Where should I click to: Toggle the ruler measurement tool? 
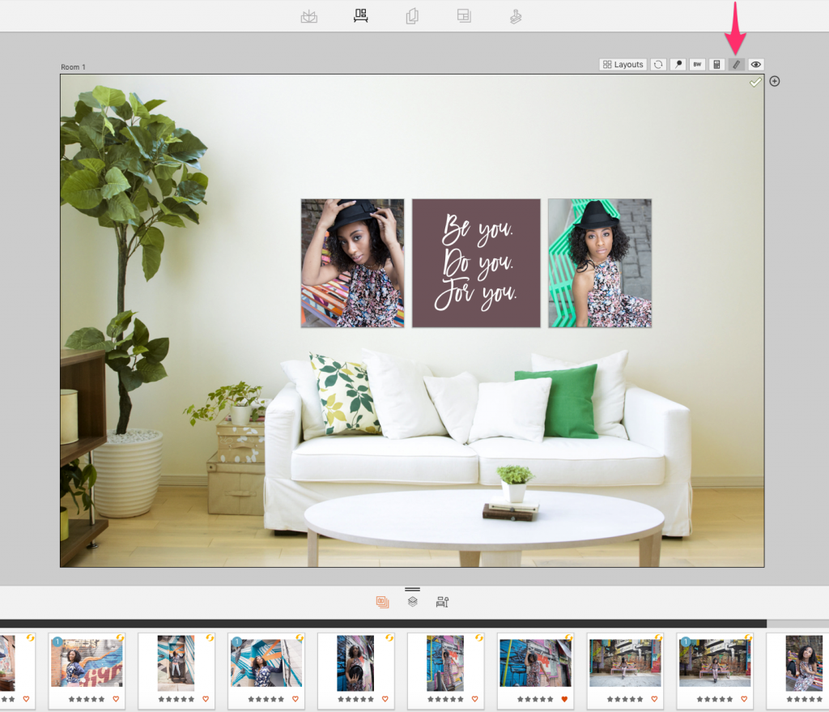[737, 65]
